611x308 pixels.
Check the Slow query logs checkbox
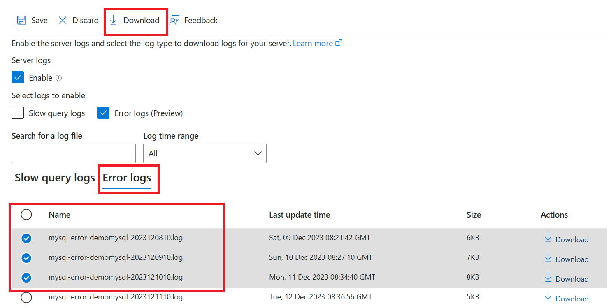18,113
